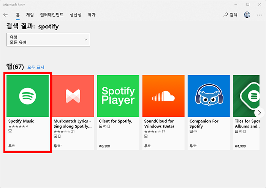The height and width of the screenshot is (188, 266).
Task: Switch to the 게임 tab
Action: click(x=30, y=15)
